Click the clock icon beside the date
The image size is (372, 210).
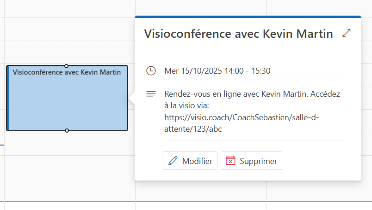(x=151, y=71)
